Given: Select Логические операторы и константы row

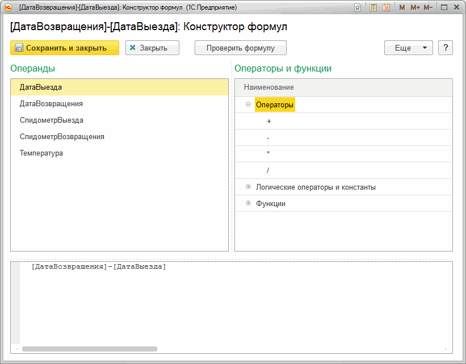Looking at the screenshot, I should point(343,187).
